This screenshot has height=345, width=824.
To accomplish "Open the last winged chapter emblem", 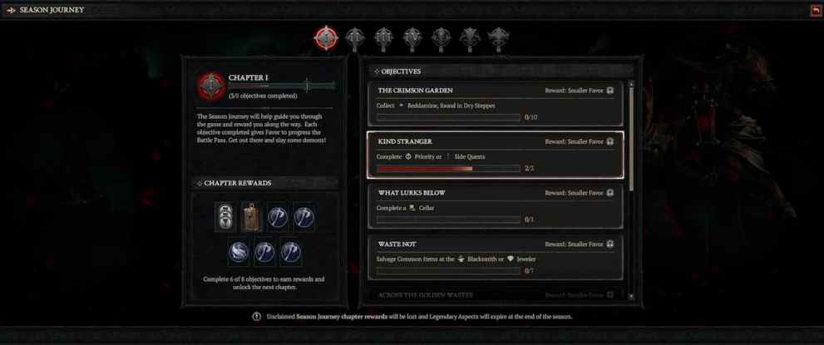I will (498, 39).
